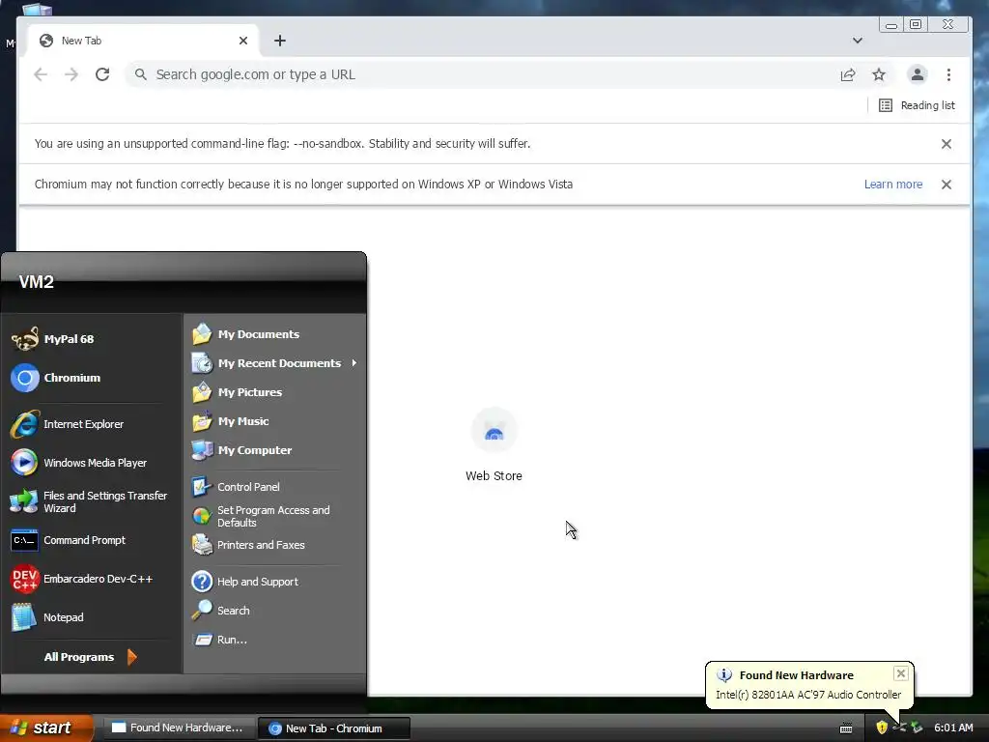Click the Found New Hardware balloon message
The height and width of the screenshot is (742, 989).
coord(808,695)
